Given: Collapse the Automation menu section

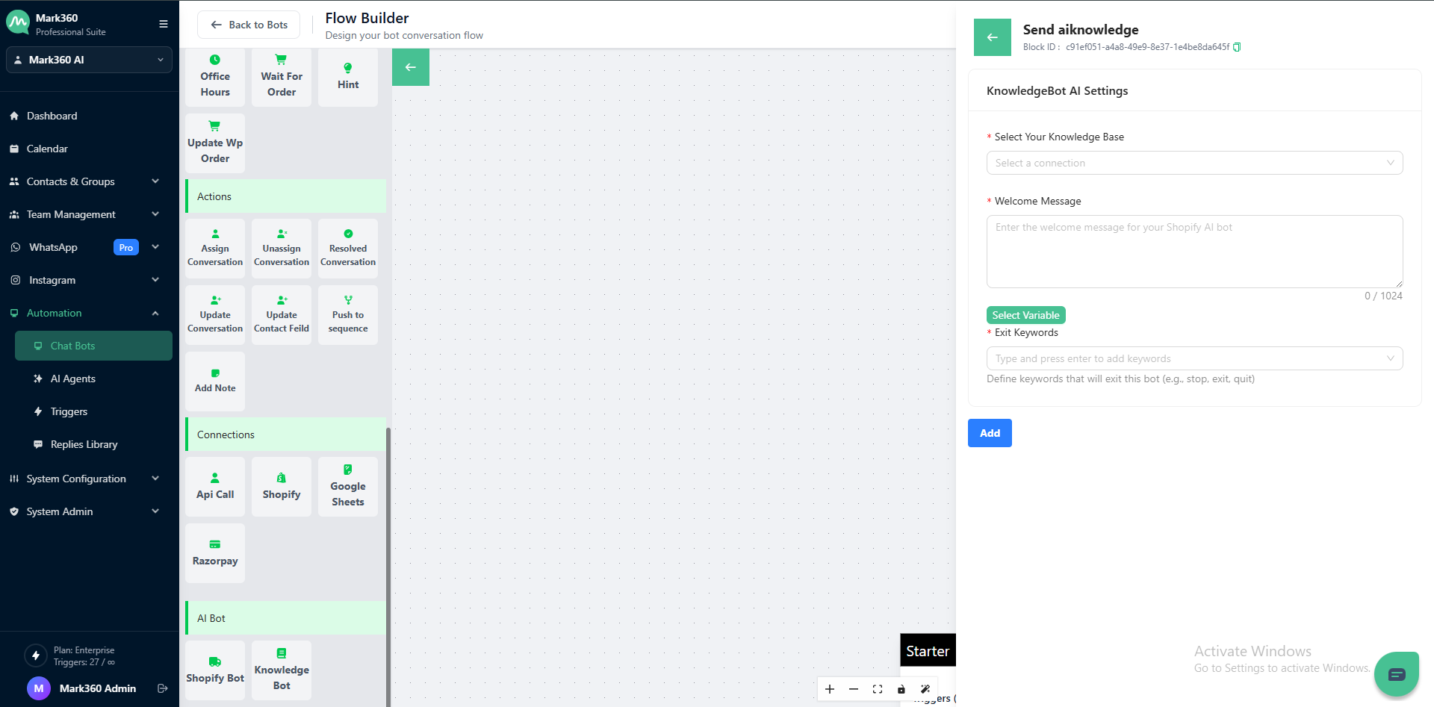Looking at the screenshot, I should click(x=155, y=313).
